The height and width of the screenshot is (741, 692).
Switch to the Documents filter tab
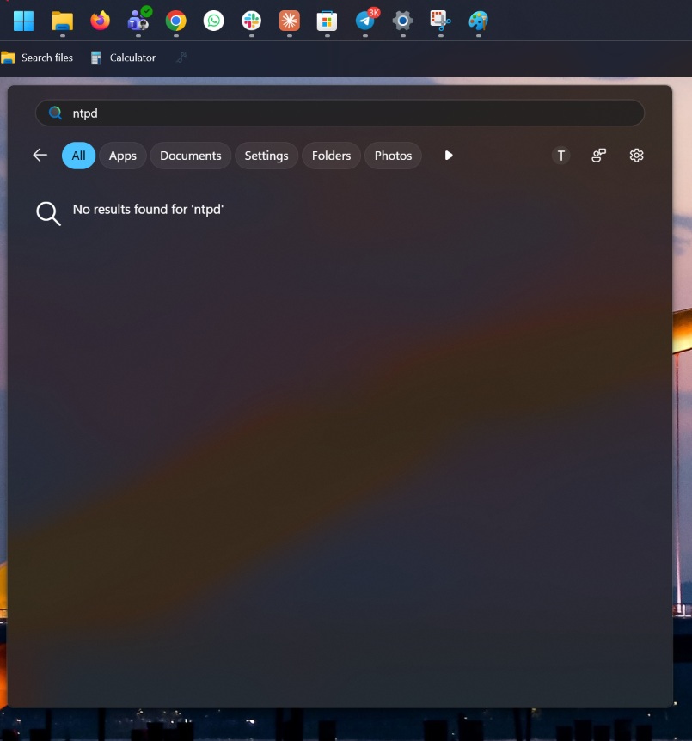click(x=191, y=156)
